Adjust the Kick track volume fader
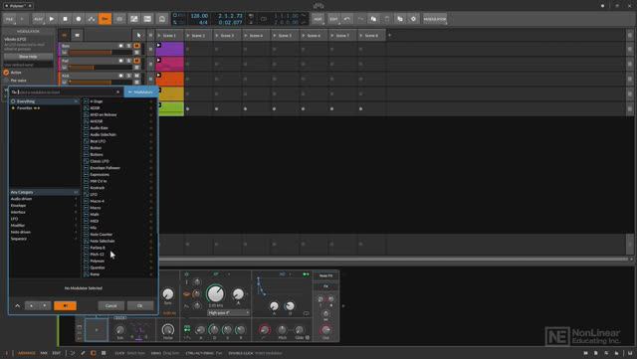This screenshot has width=637, height=359. (101, 82)
